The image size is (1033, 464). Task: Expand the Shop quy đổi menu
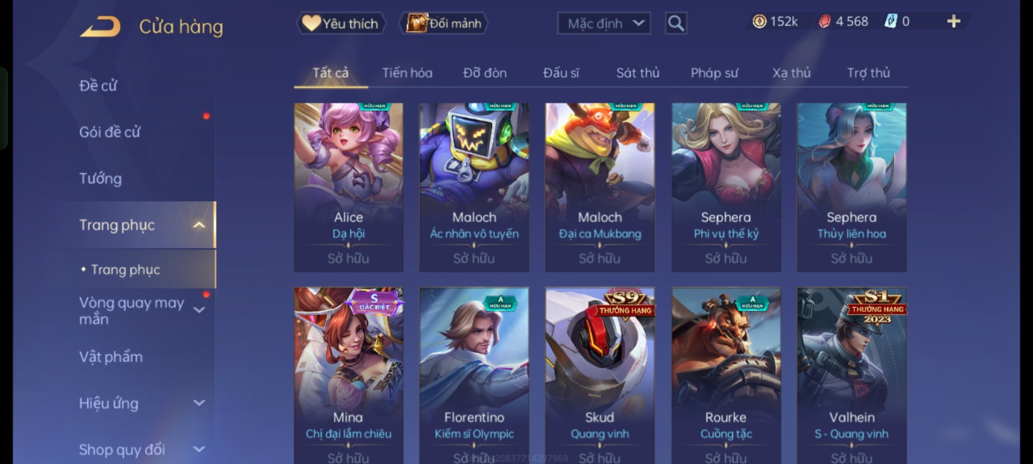pos(199,449)
